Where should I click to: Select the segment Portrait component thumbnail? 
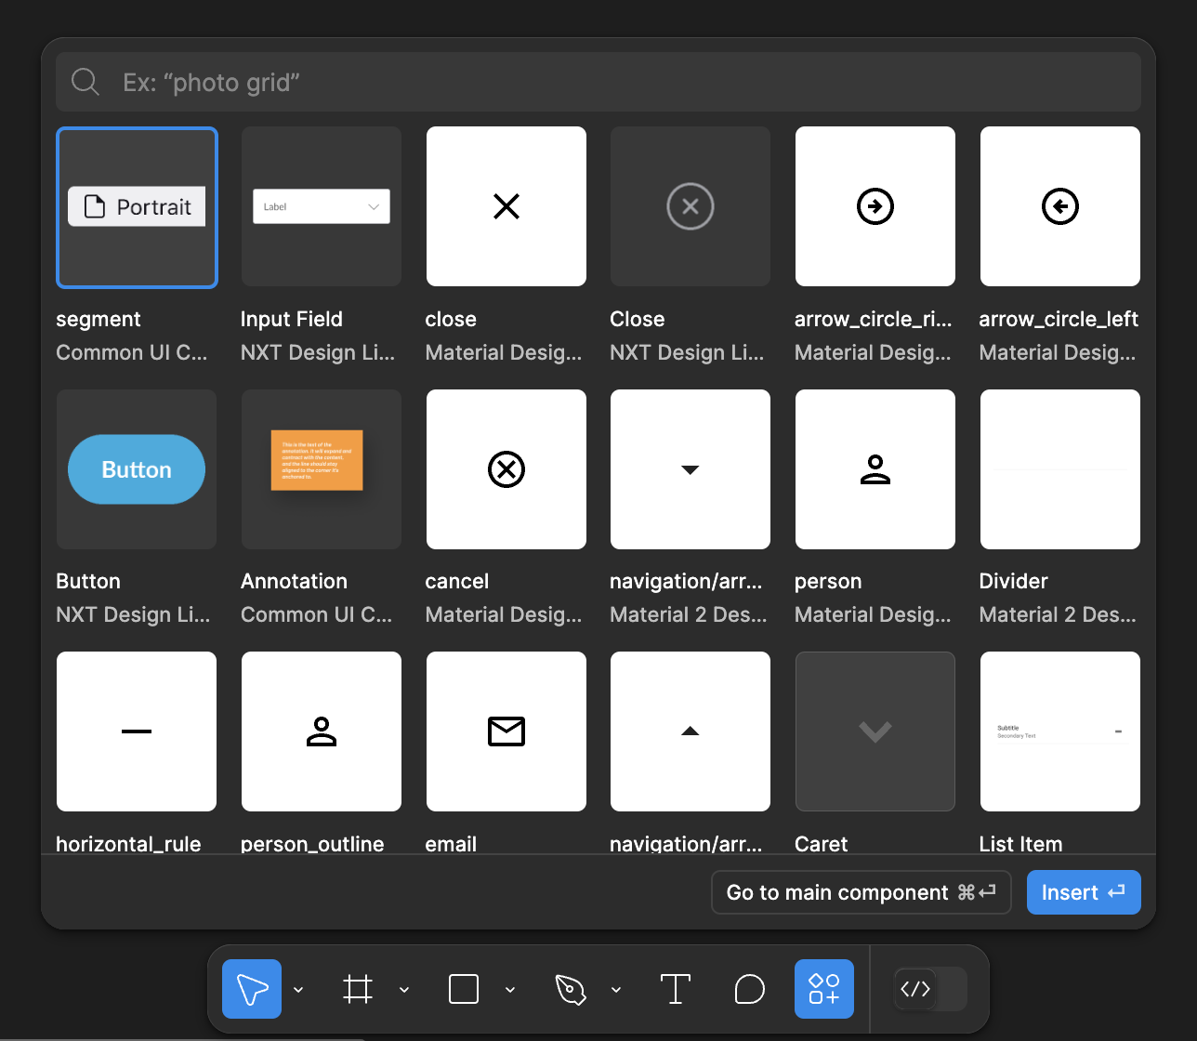137,207
